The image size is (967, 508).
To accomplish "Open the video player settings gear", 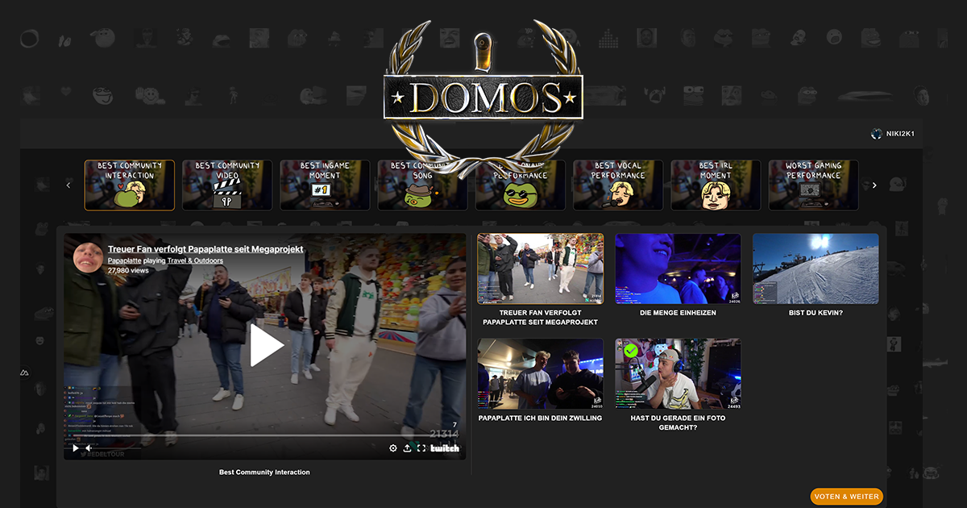I will pyautogui.click(x=393, y=447).
